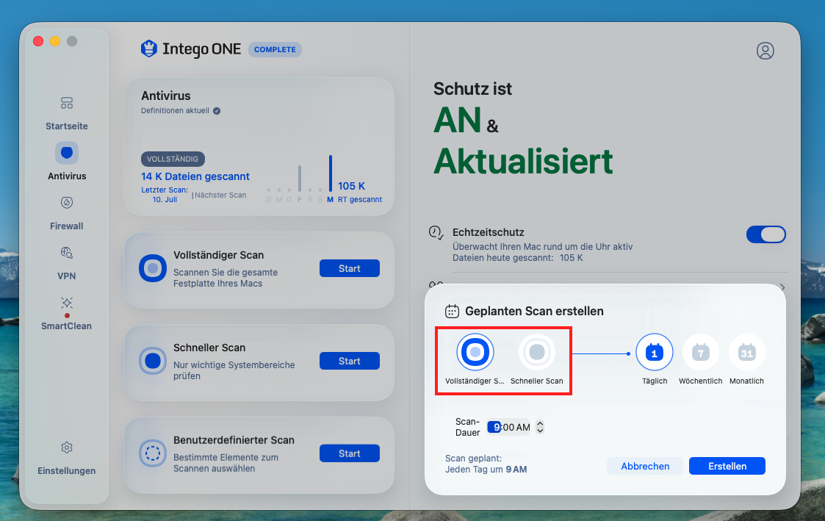Click the 'Jeden Tag um 9 AM' summary

point(486,470)
